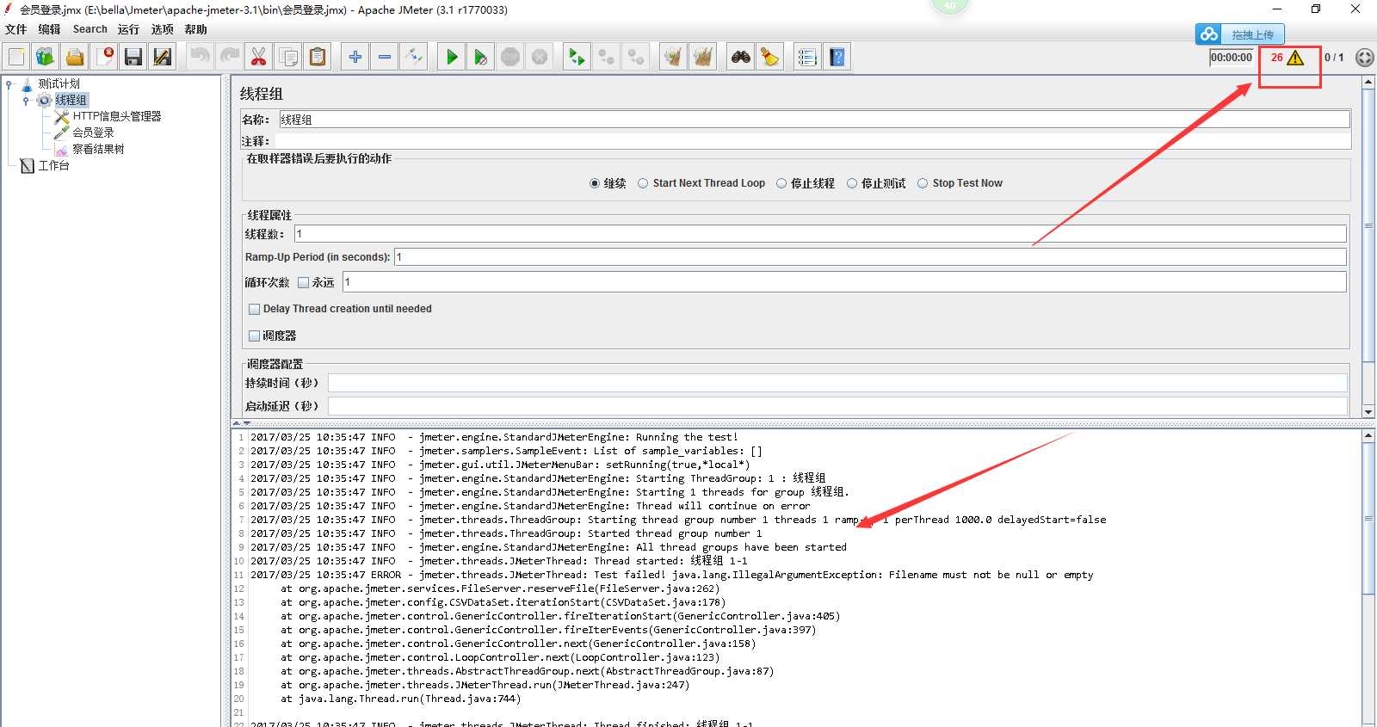
Task: Start all remote engines icon
Action: point(577,57)
